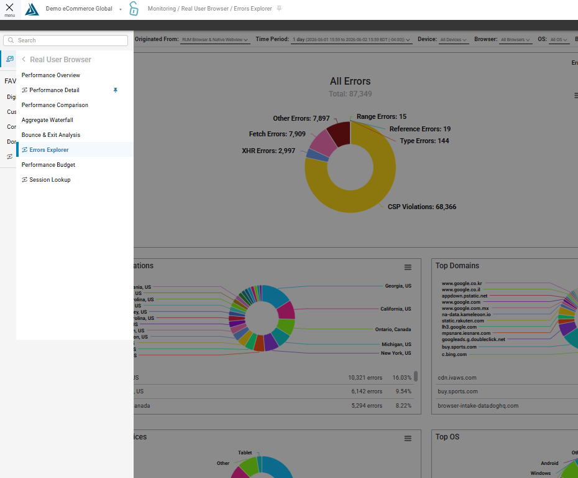
Task: Click the Other Errors: 7,897 label
Action: pyautogui.click(x=301, y=118)
